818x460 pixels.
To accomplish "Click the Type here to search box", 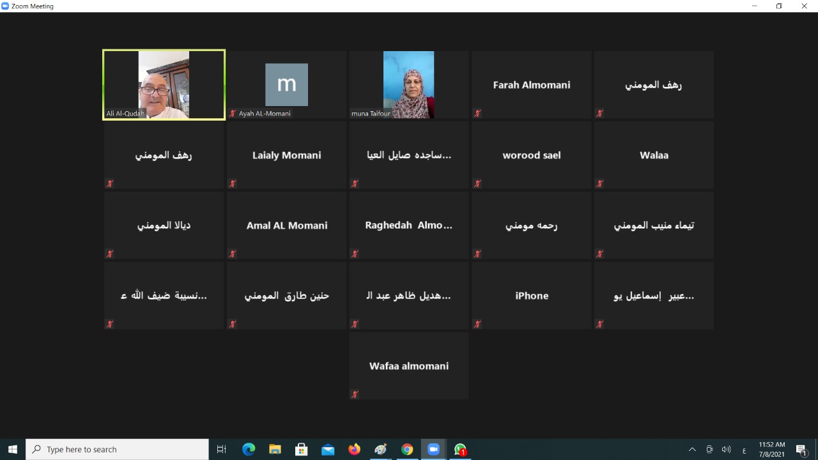I will coord(118,450).
